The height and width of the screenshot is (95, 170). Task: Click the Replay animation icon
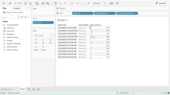tap(19, 3)
